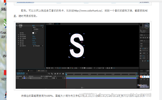Expand layer 1 properties triangle

tap(23, 78)
